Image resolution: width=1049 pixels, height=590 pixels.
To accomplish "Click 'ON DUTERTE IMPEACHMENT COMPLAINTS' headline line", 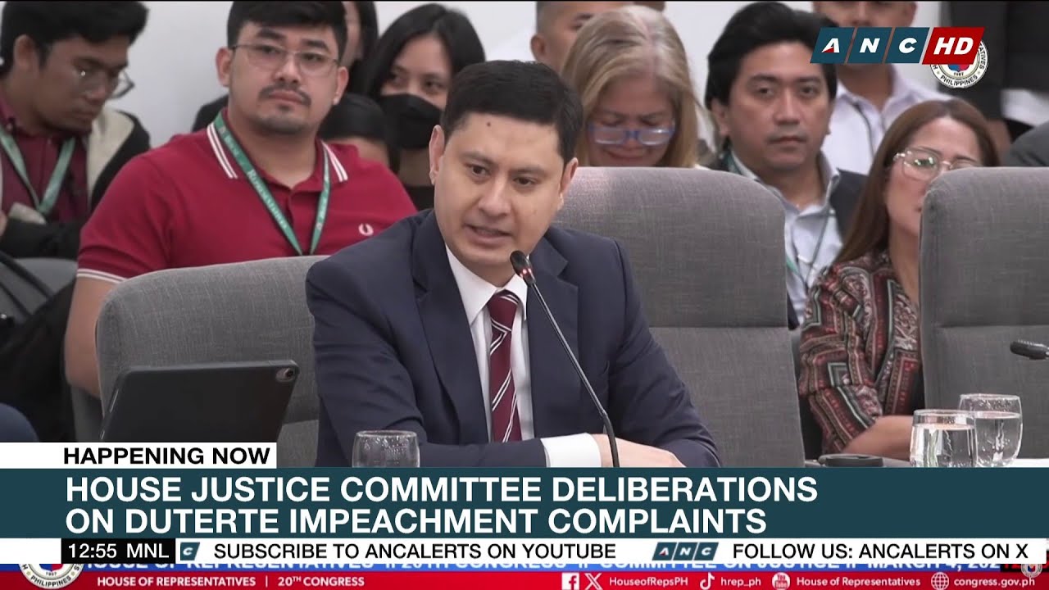I will (x=416, y=520).
